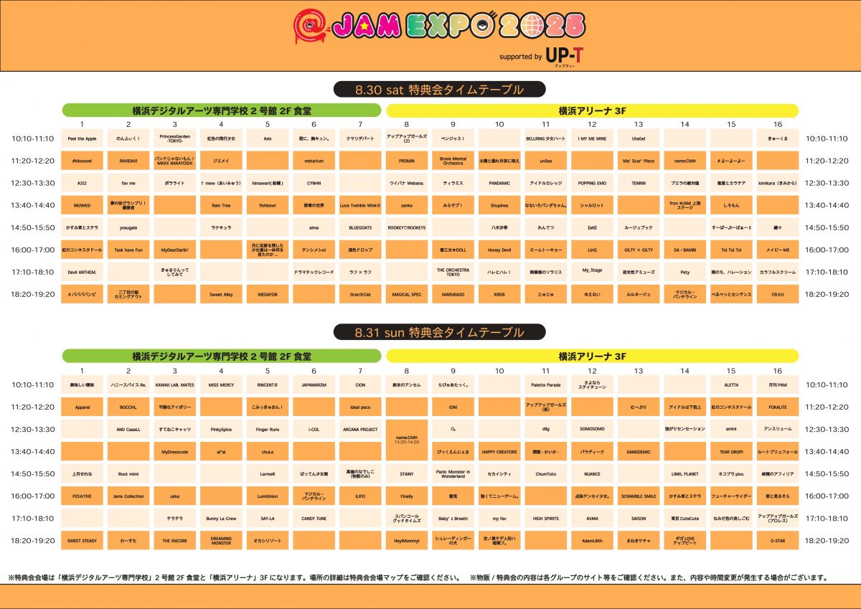This screenshot has width=861, height=609.
Task: Click the FES☆TIVE cell on Sunday
Action: click(82, 496)
